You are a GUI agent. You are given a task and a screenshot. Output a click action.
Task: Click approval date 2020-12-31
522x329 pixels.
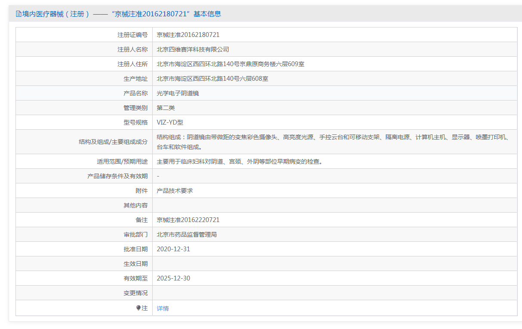(x=173, y=249)
